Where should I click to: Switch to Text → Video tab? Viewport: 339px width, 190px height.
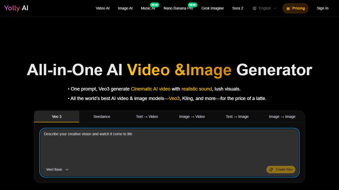point(147,117)
